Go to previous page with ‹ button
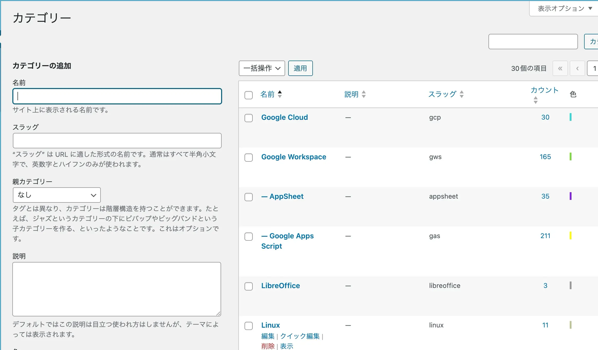Image resolution: width=598 pixels, height=350 pixels. [x=577, y=69]
